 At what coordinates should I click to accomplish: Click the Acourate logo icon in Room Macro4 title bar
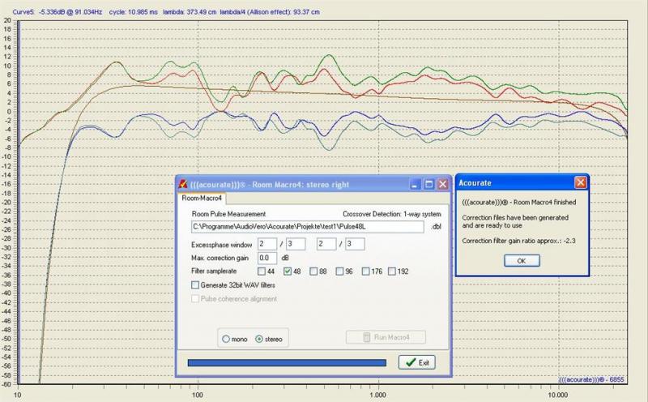coord(185,184)
